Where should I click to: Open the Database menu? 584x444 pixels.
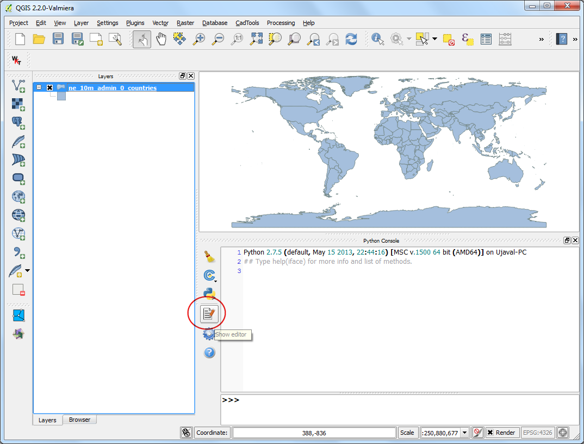pos(215,23)
